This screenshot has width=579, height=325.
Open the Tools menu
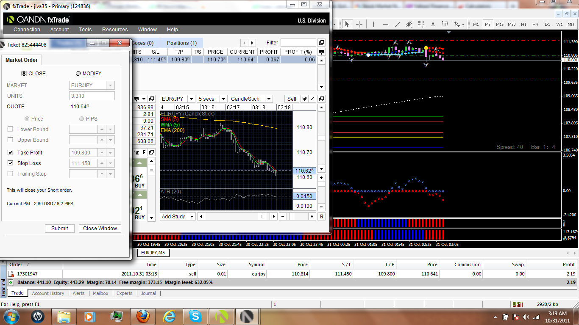[x=85, y=30]
